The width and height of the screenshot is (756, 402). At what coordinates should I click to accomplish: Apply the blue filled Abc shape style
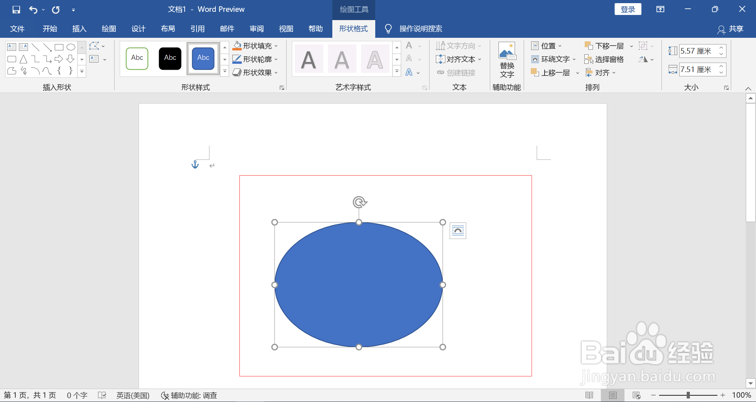coord(203,58)
